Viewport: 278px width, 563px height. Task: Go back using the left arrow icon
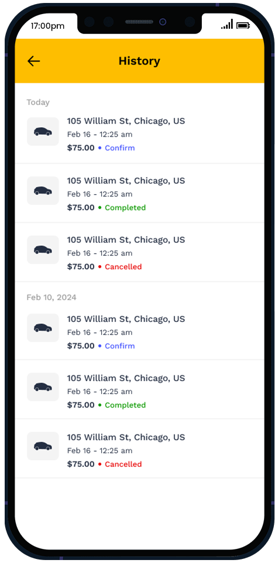(34, 61)
